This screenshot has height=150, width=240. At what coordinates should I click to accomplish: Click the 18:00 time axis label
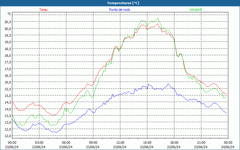coord(174,142)
